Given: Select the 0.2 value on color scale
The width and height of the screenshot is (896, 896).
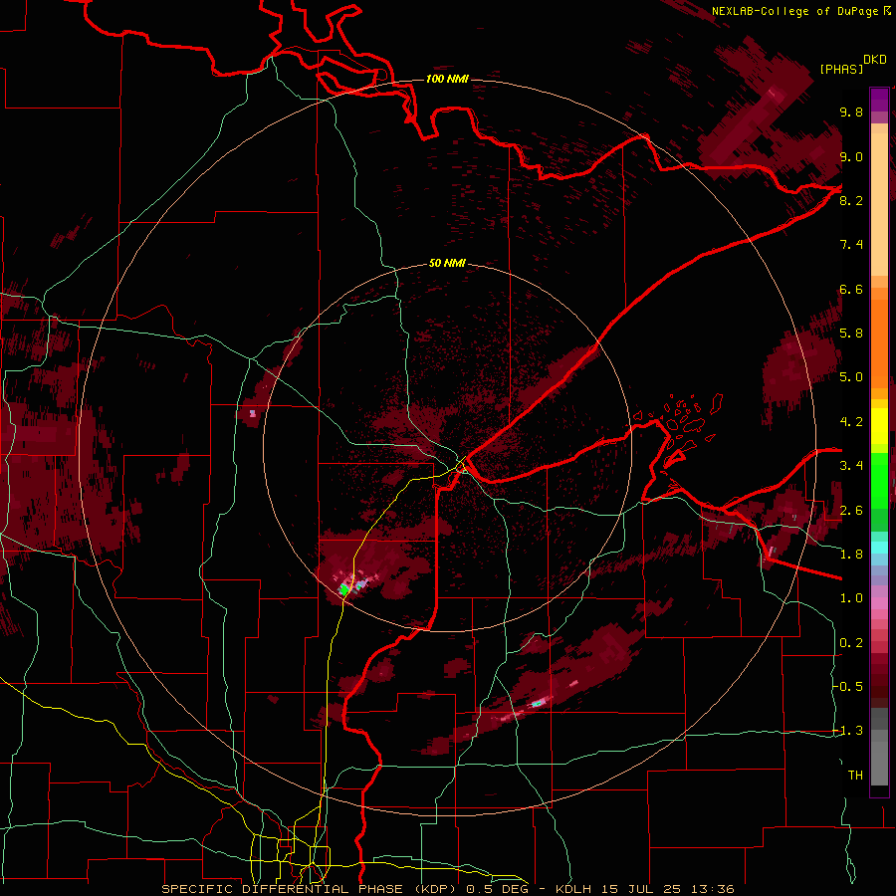Looking at the screenshot, I should click(x=851, y=642).
